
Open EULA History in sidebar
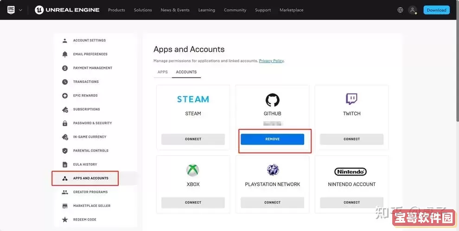85,164
